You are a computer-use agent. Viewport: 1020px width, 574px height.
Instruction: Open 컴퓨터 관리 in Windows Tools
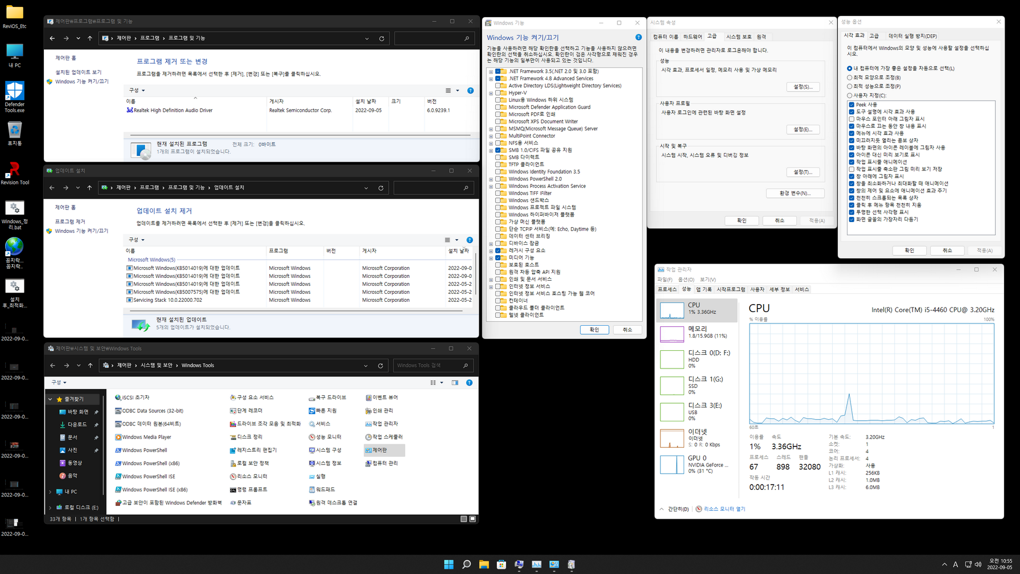click(381, 463)
